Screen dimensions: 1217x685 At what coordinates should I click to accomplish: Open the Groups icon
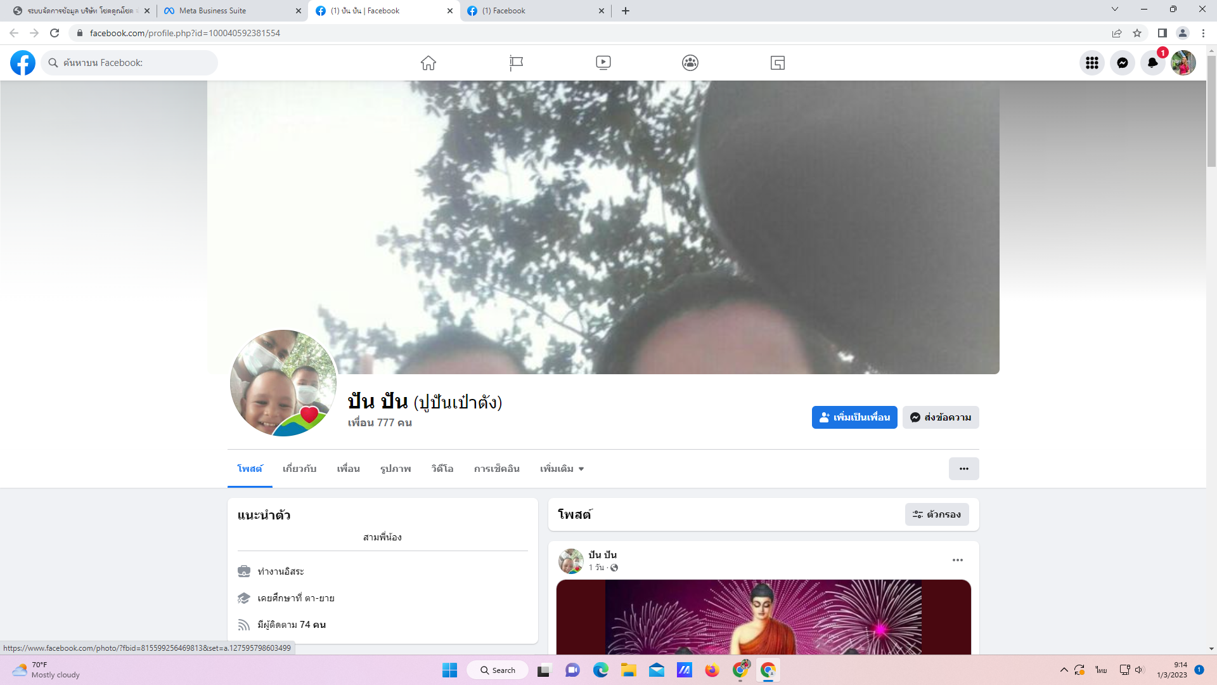pyautogui.click(x=690, y=63)
